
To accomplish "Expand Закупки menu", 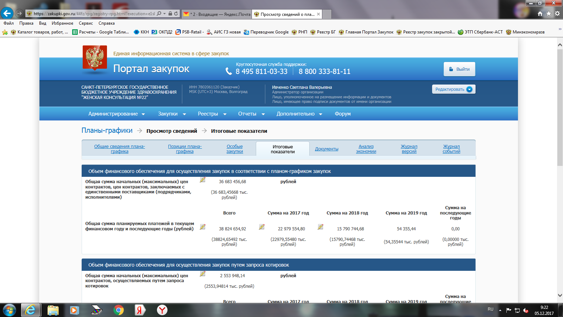I will (x=172, y=114).
